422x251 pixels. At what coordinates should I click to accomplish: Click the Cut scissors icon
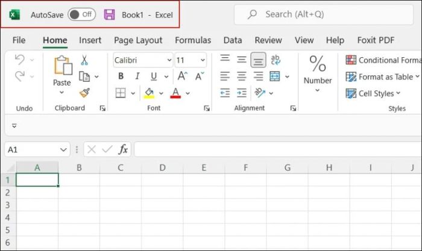tap(84, 60)
